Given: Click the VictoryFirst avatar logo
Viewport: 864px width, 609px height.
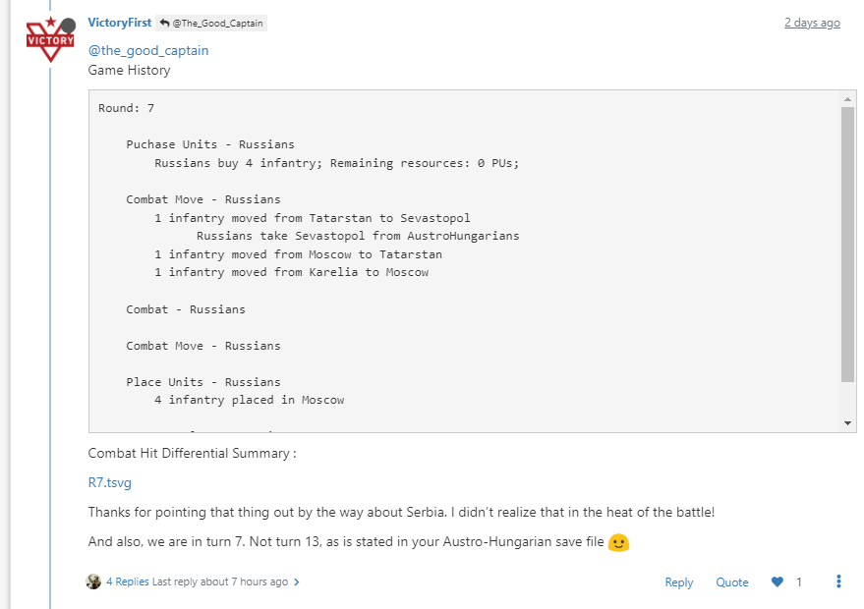Looking at the screenshot, I should coord(50,39).
